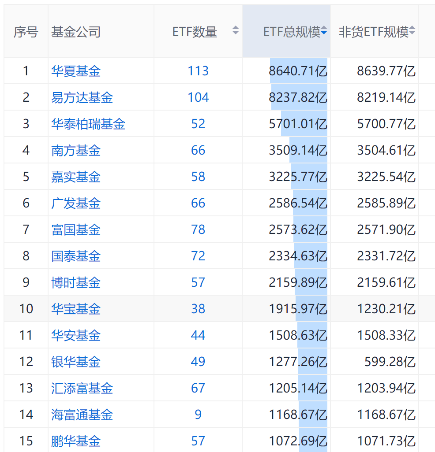Open the 汇添富基金 company link
Image resolution: width=435 pixels, height=452 pixels.
tap(82, 388)
